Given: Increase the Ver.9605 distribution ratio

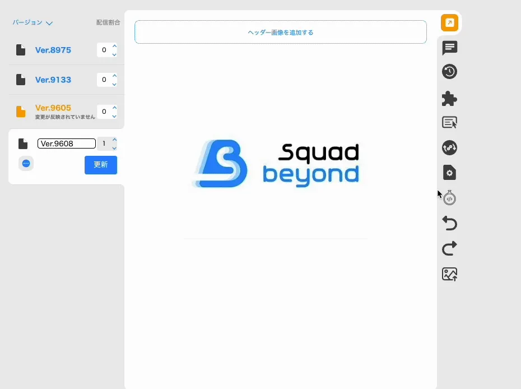Looking at the screenshot, I should (x=114, y=108).
